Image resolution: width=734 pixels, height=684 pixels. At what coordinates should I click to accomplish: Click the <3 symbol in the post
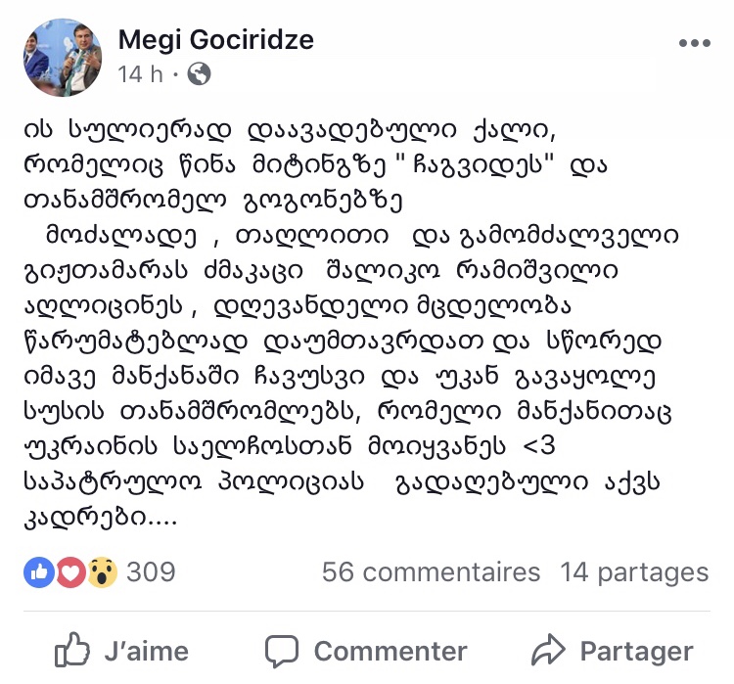click(x=539, y=445)
